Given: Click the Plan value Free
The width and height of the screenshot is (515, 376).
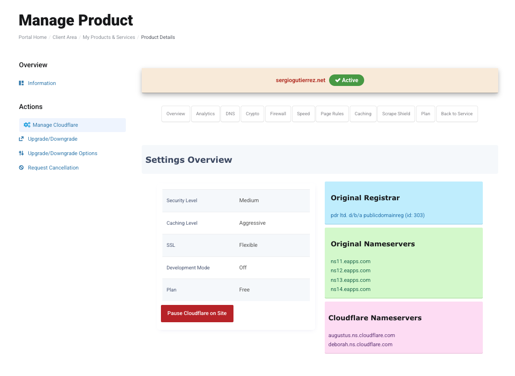Looking at the screenshot, I should tap(245, 290).
